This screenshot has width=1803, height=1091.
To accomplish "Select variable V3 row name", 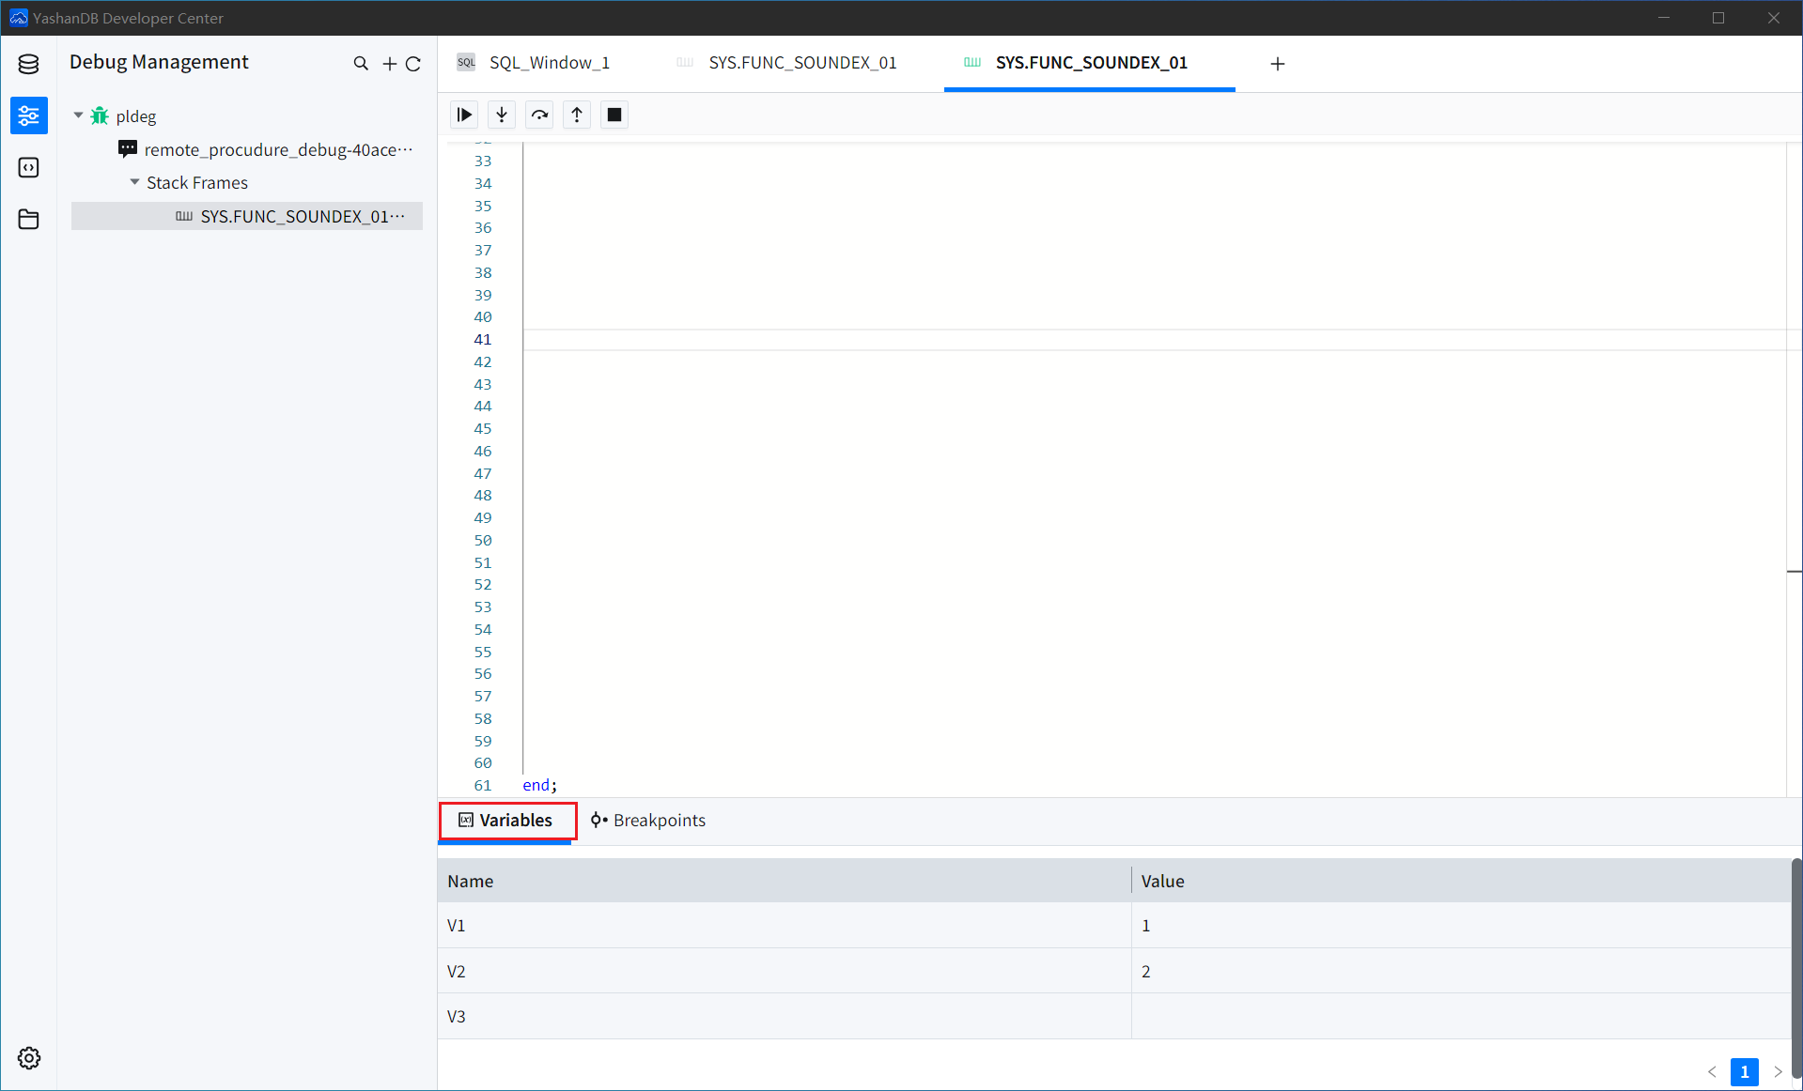I will [x=457, y=1017].
